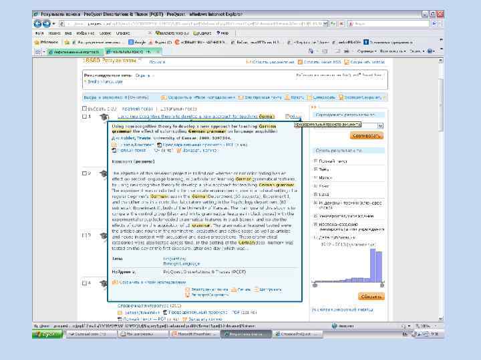481x360 pixels.
Task: Open the Safety menu dropdown in IE command bar
Action: click(393, 51)
